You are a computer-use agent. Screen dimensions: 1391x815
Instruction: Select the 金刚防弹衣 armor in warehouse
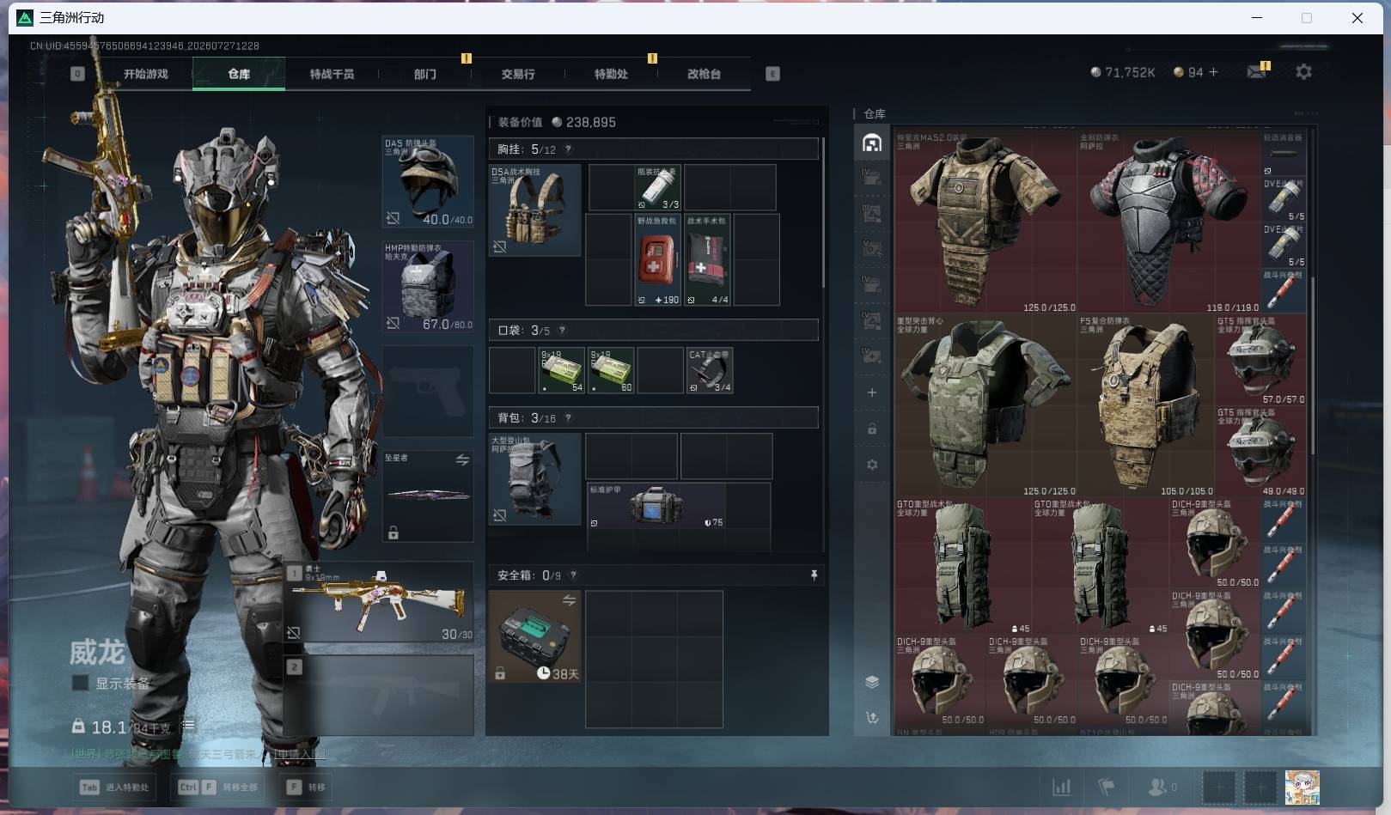coord(1169,222)
